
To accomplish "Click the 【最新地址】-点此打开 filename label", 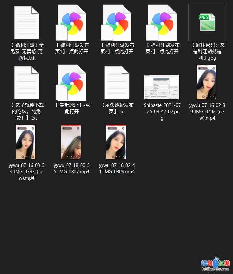I will [x=72, y=108].
